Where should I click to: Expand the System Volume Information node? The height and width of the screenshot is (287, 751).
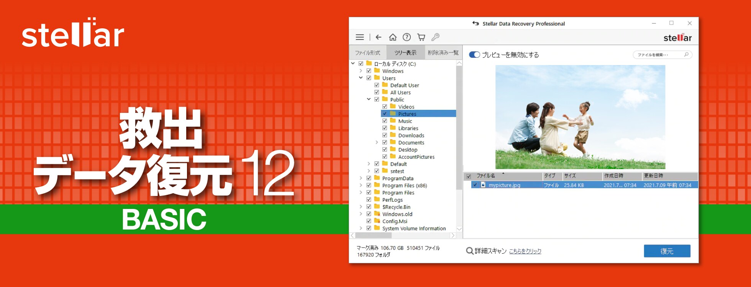click(361, 228)
